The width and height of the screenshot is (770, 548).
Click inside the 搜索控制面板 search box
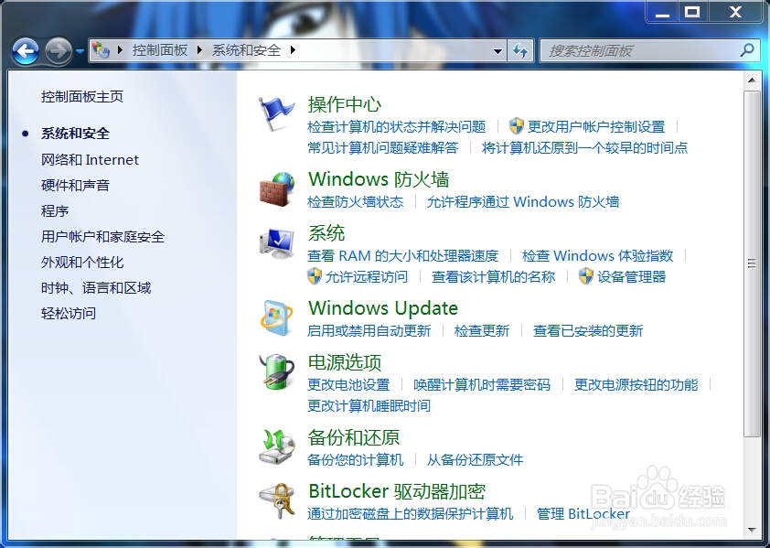[640, 50]
